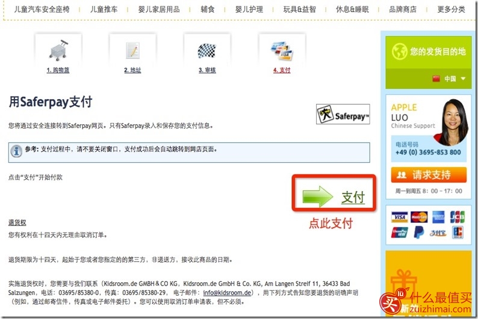478x319 pixels.
Task: Email info@kidsroom.de link
Action: coord(227,293)
